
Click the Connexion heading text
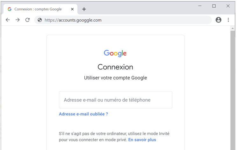click(115, 67)
